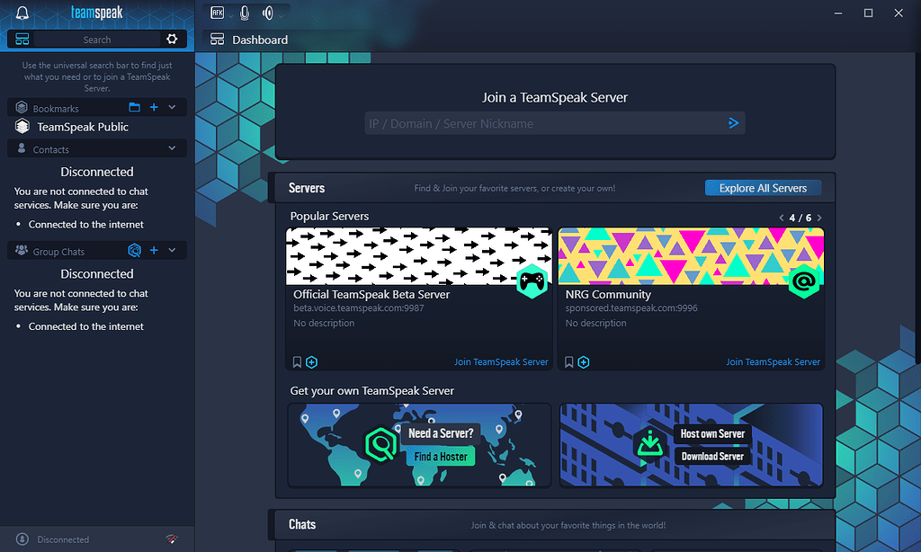The image size is (921, 552).
Task: Click the dashboard icon beside Search
Action: (x=22, y=40)
